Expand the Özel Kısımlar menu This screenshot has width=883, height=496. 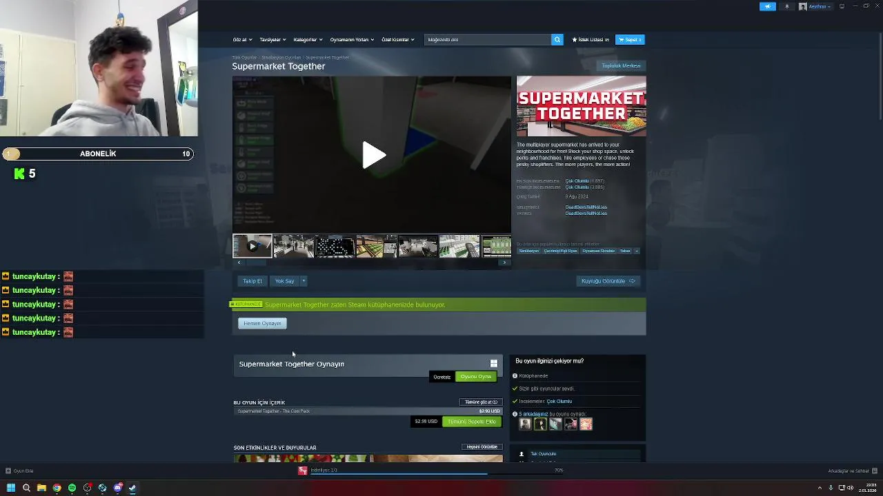click(398, 39)
